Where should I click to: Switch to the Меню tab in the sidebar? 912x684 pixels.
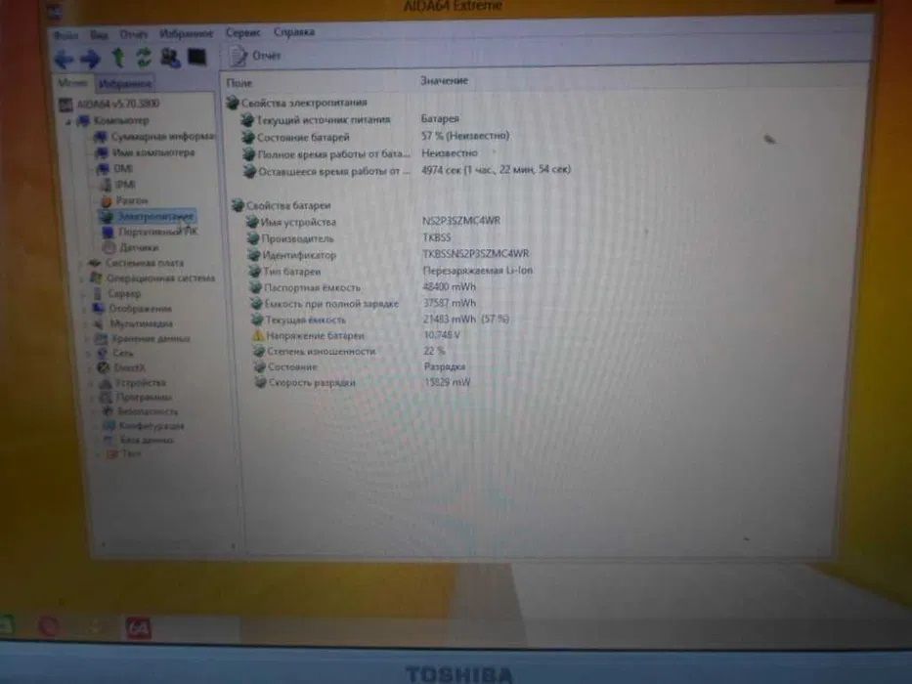pyautogui.click(x=72, y=83)
